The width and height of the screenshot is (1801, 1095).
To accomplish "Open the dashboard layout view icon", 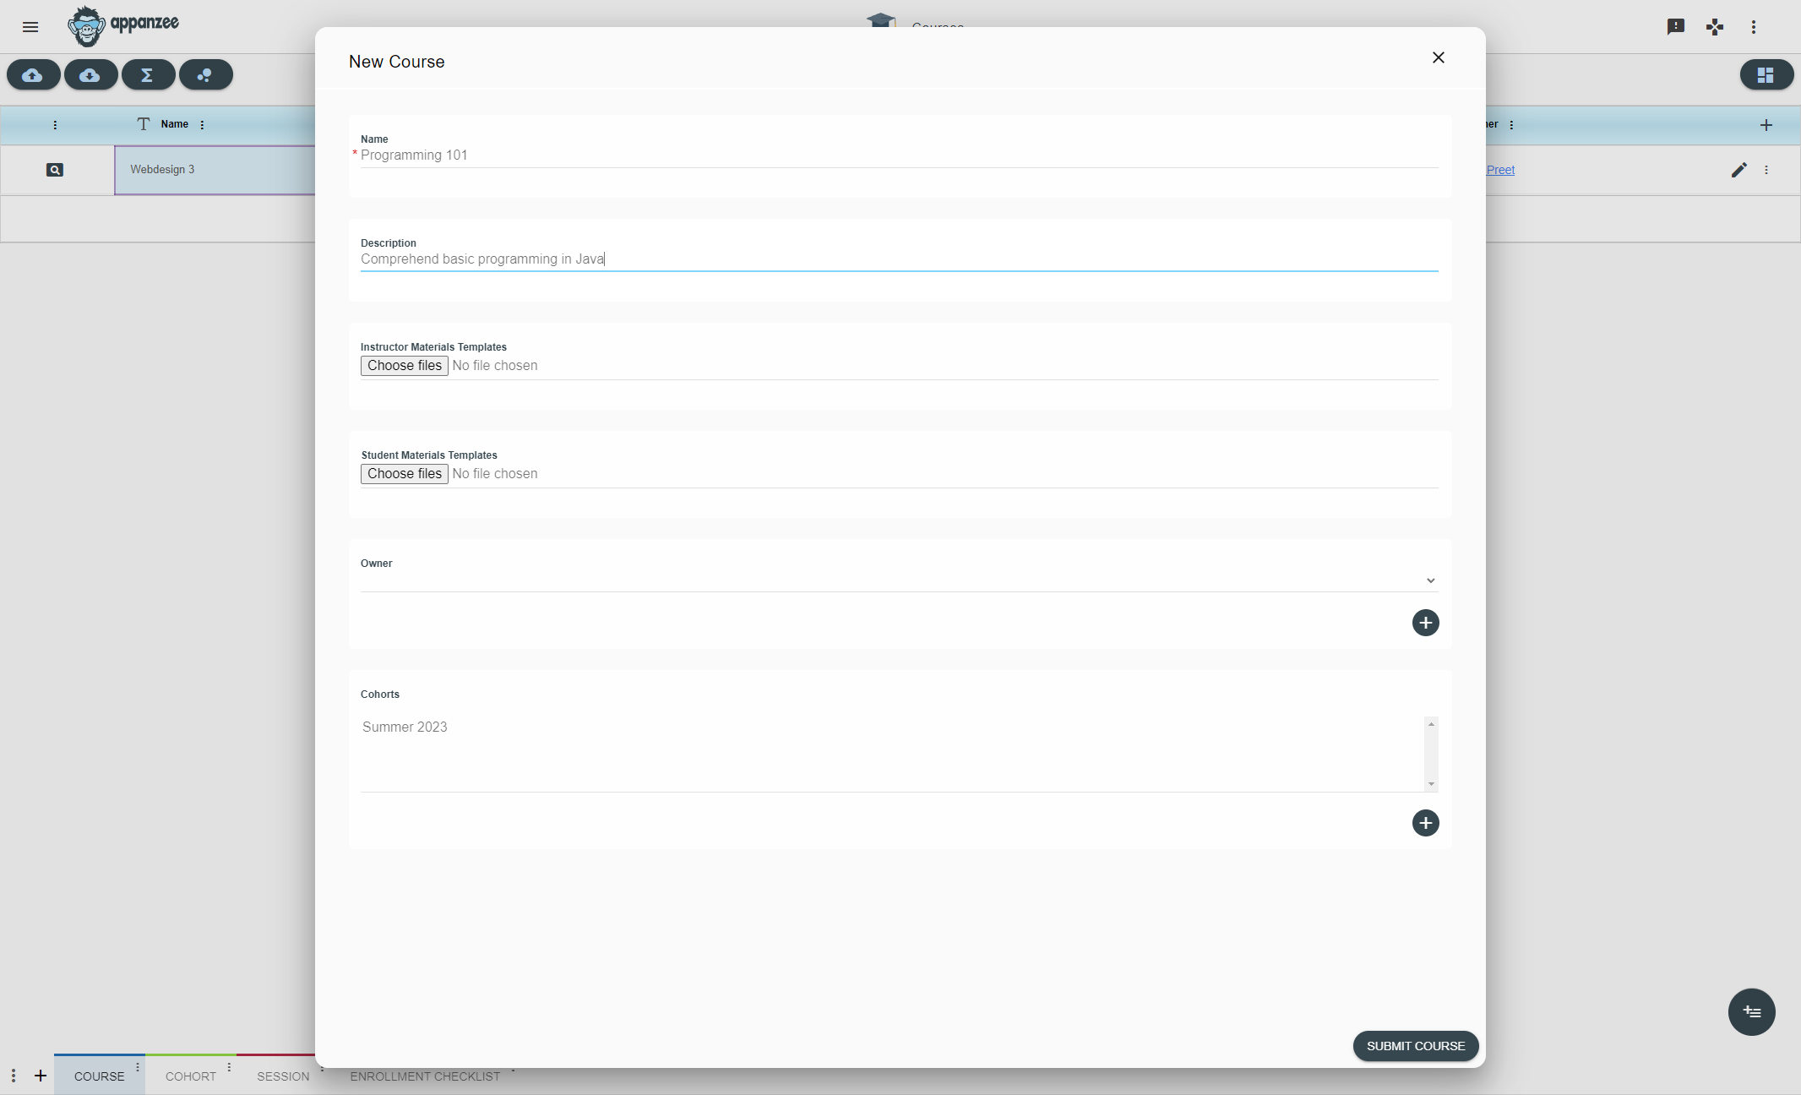I will tap(1766, 75).
